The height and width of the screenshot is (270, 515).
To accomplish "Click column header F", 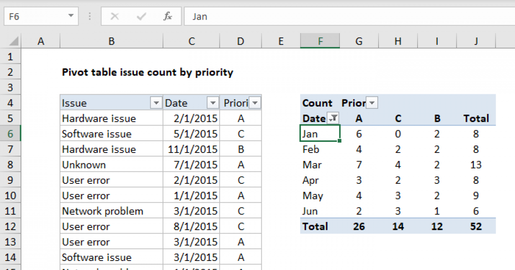I will click(320, 41).
